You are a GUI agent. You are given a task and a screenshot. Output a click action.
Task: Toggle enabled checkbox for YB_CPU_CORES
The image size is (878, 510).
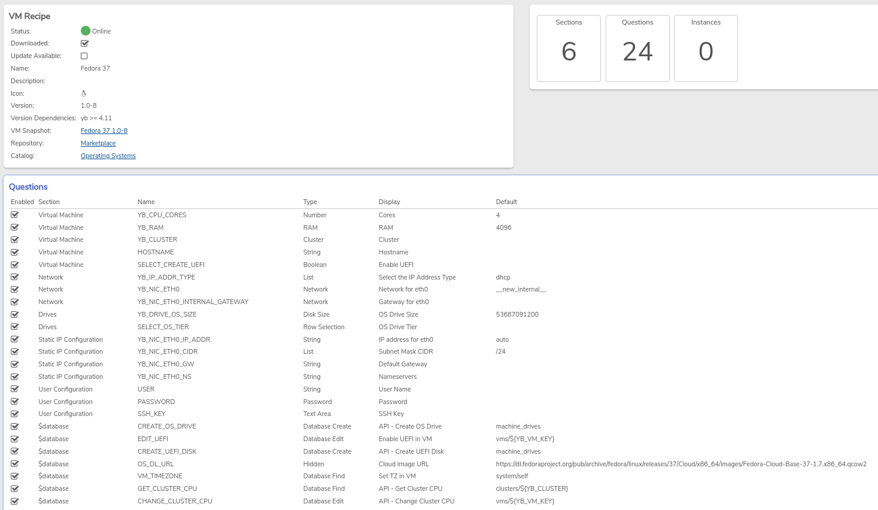point(15,214)
